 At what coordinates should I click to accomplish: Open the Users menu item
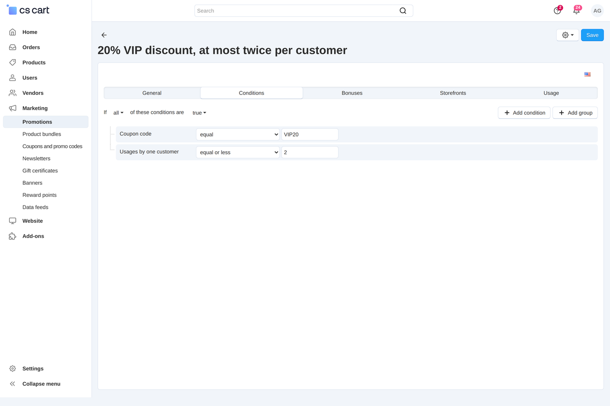(29, 78)
